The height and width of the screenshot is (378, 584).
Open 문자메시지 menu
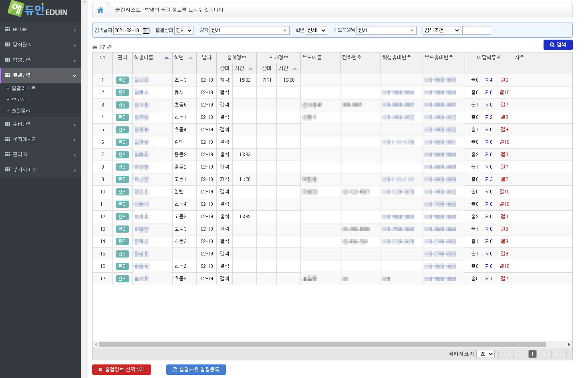pyautogui.click(x=40, y=139)
